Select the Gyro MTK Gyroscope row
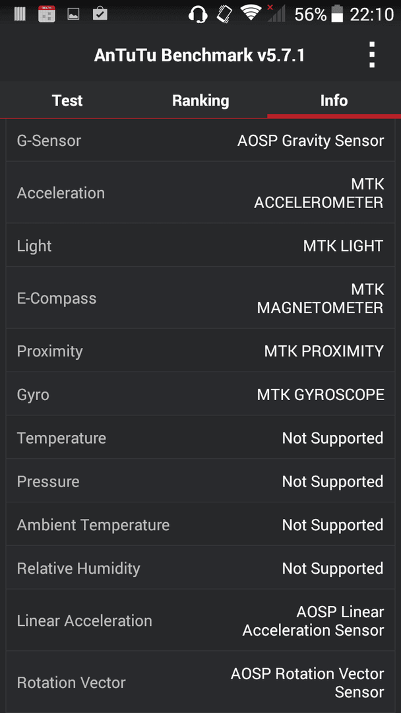The width and height of the screenshot is (401, 713). coord(200,394)
